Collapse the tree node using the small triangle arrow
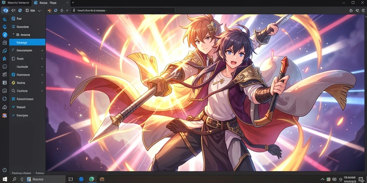The height and width of the screenshot is (183, 367). tap(14, 34)
